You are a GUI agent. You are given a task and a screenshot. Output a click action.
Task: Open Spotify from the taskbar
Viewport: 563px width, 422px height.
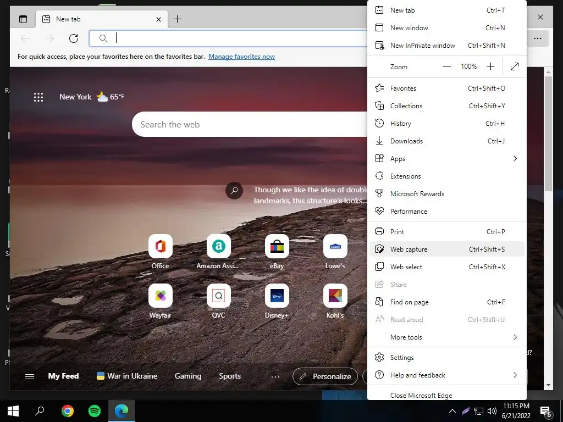tap(95, 411)
